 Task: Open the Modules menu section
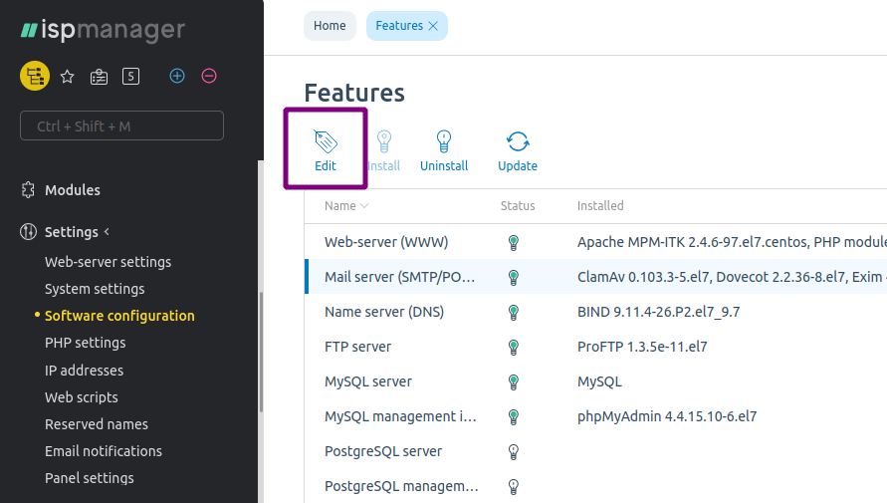pyautogui.click(x=73, y=190)
